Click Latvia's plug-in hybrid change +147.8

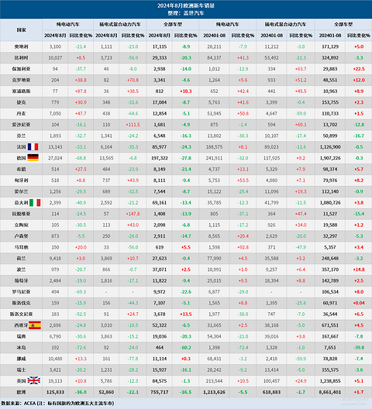(133, 214)
